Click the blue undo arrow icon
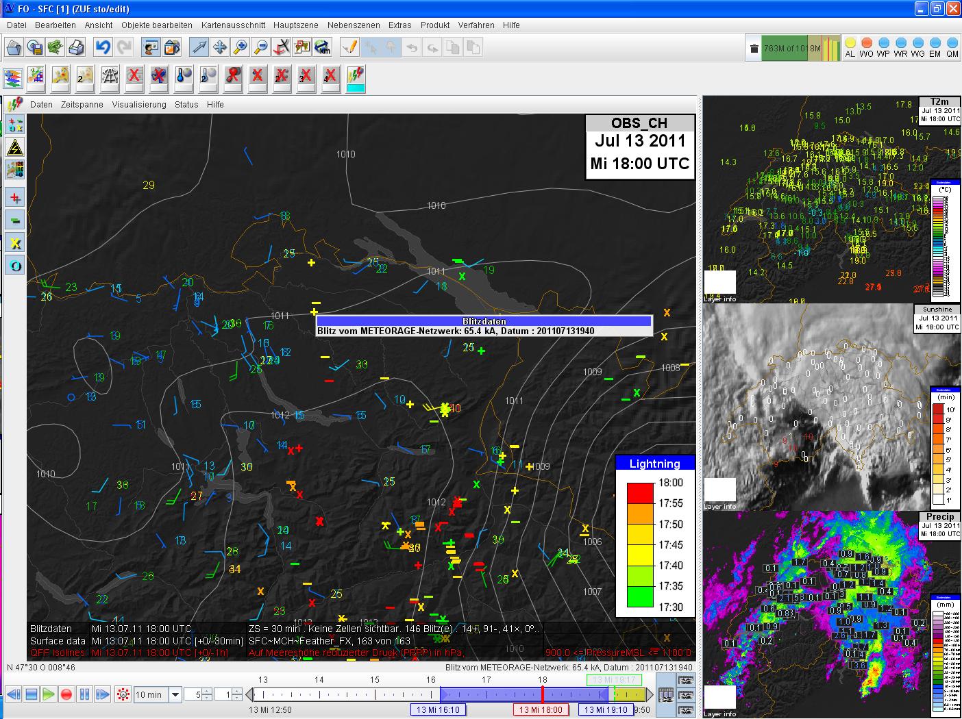 click(x=103, y=47)
